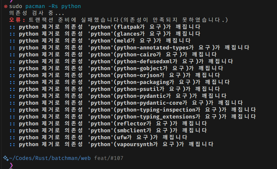Click the '::' marker on the vapoursynth line
This screenshot has height=169, width=277.
[12, 144]
